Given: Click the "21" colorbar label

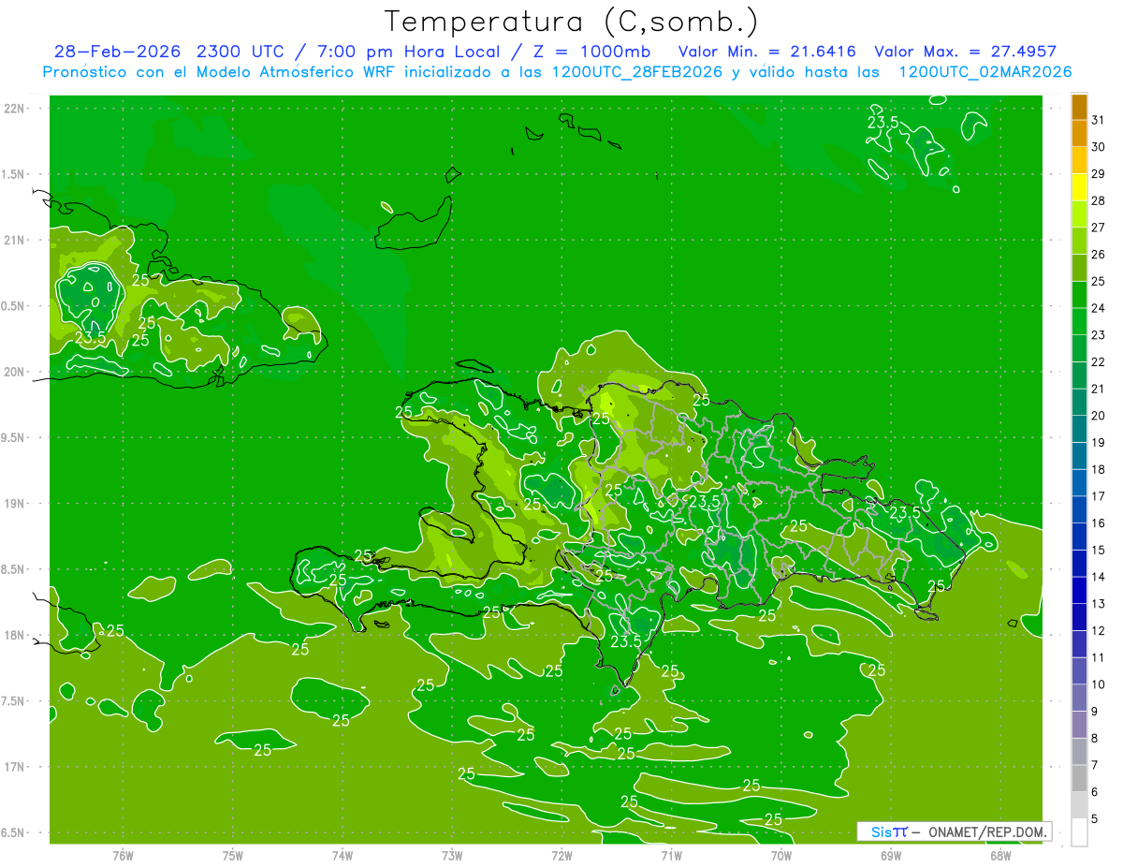Looking at the screenshot, I should (x=1099, y=389).
